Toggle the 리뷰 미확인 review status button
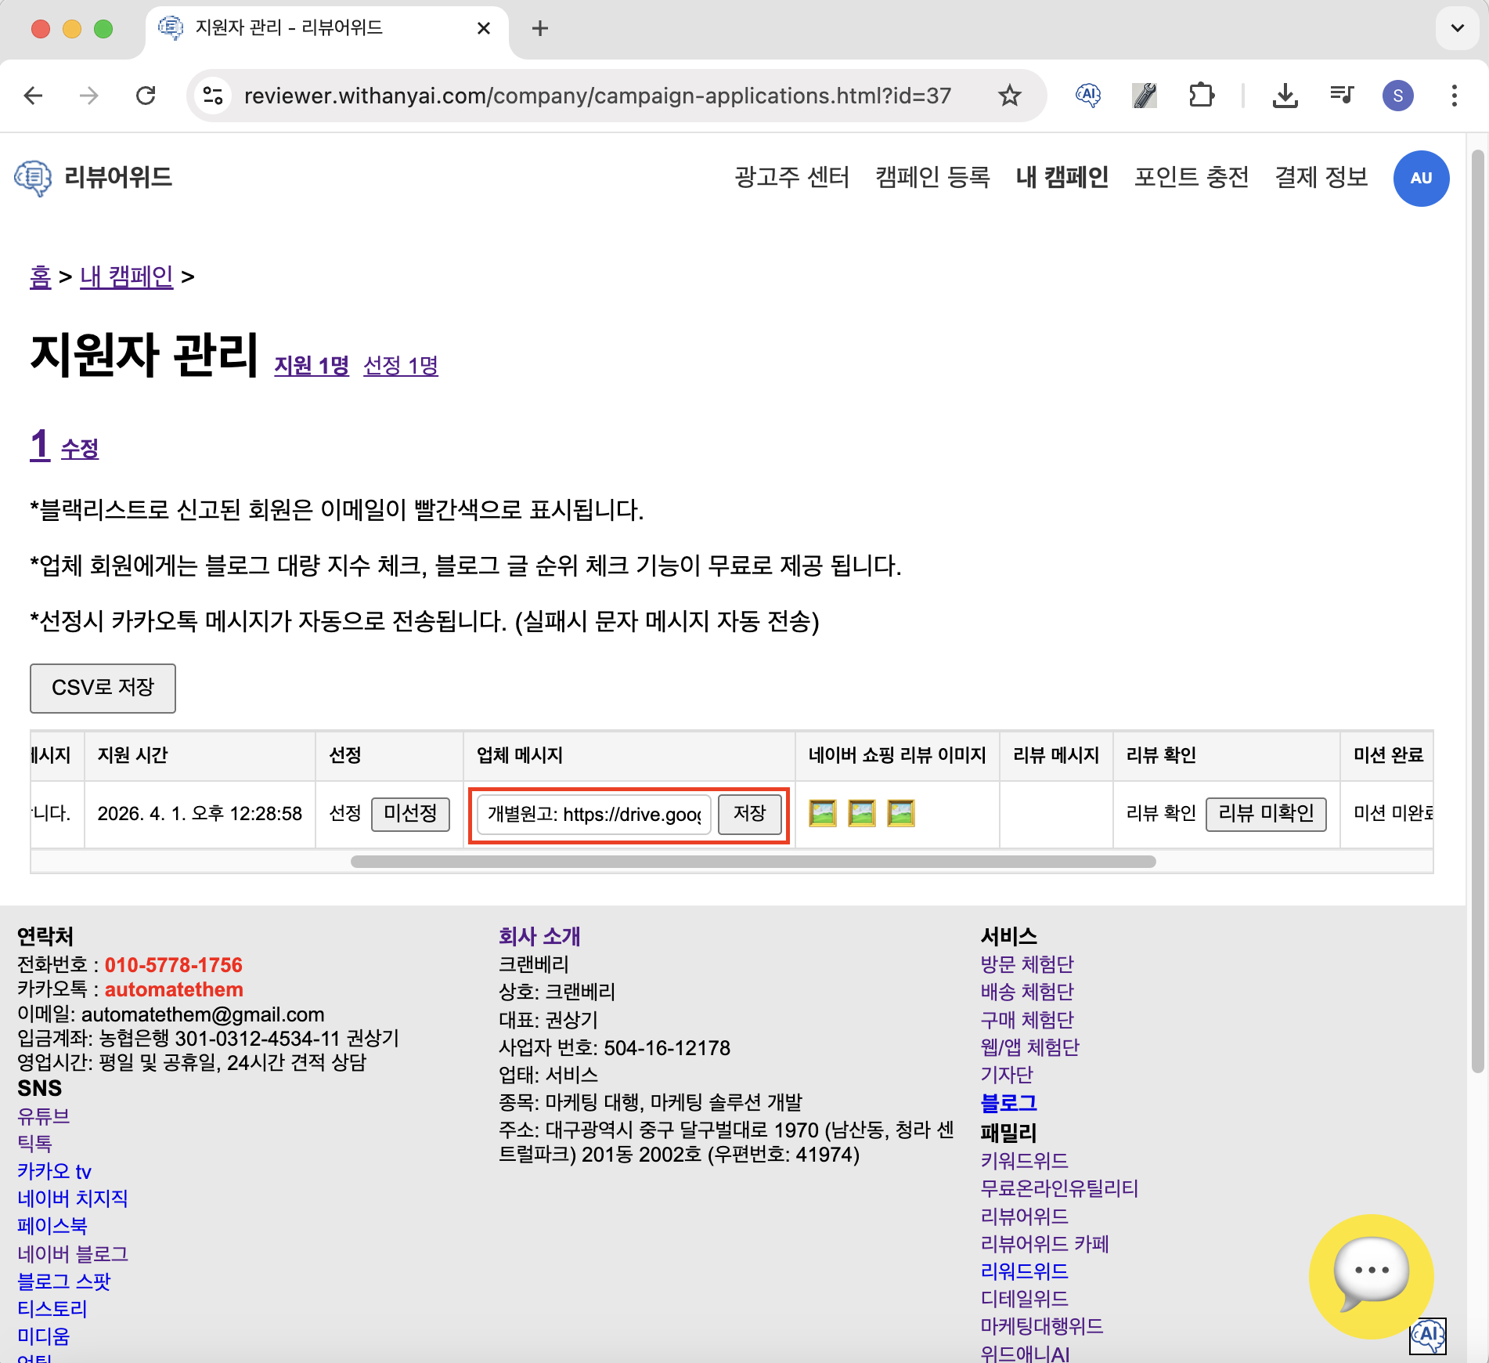Viewport: 1489px width, 1363px height. click(1265, 814)
